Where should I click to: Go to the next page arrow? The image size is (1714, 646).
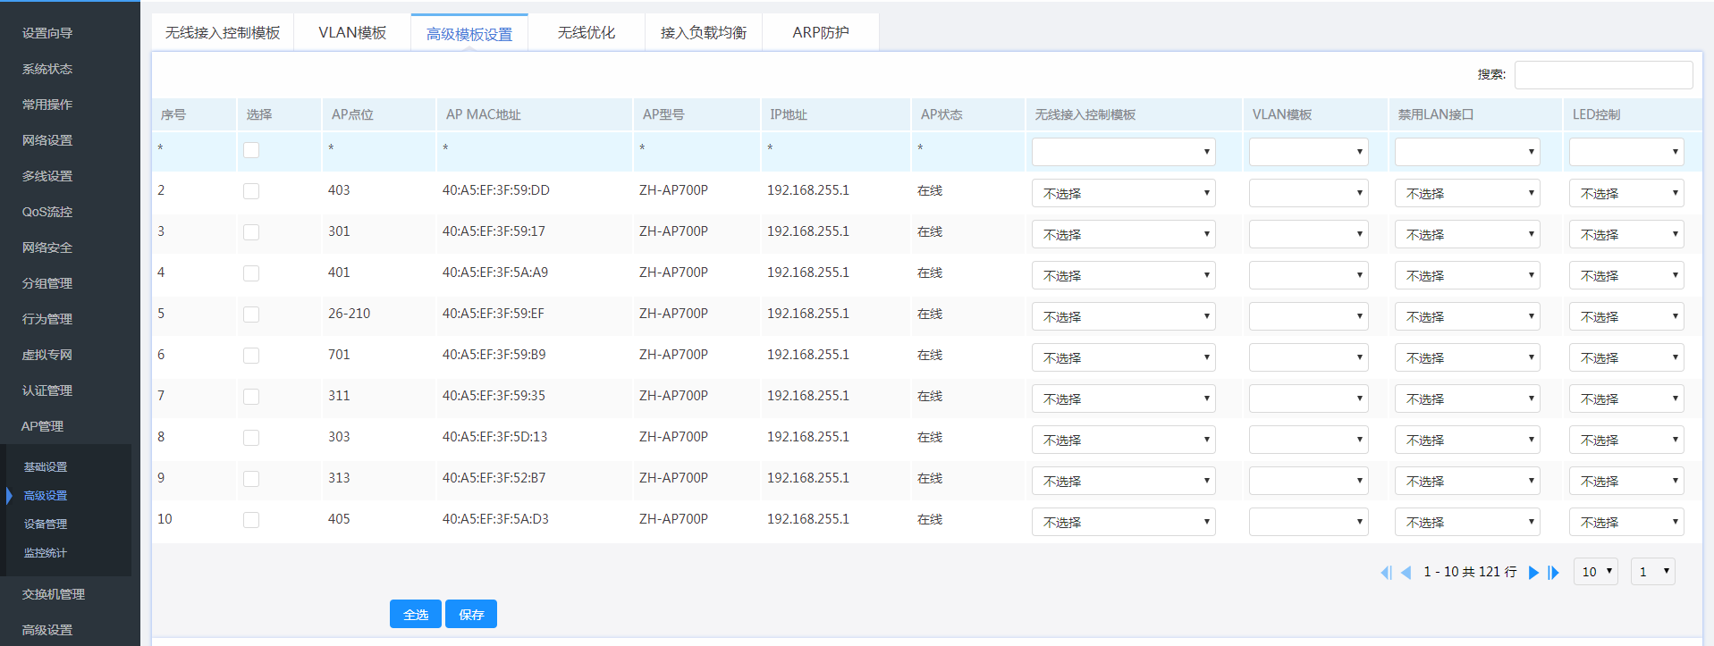click(1533, 573)
